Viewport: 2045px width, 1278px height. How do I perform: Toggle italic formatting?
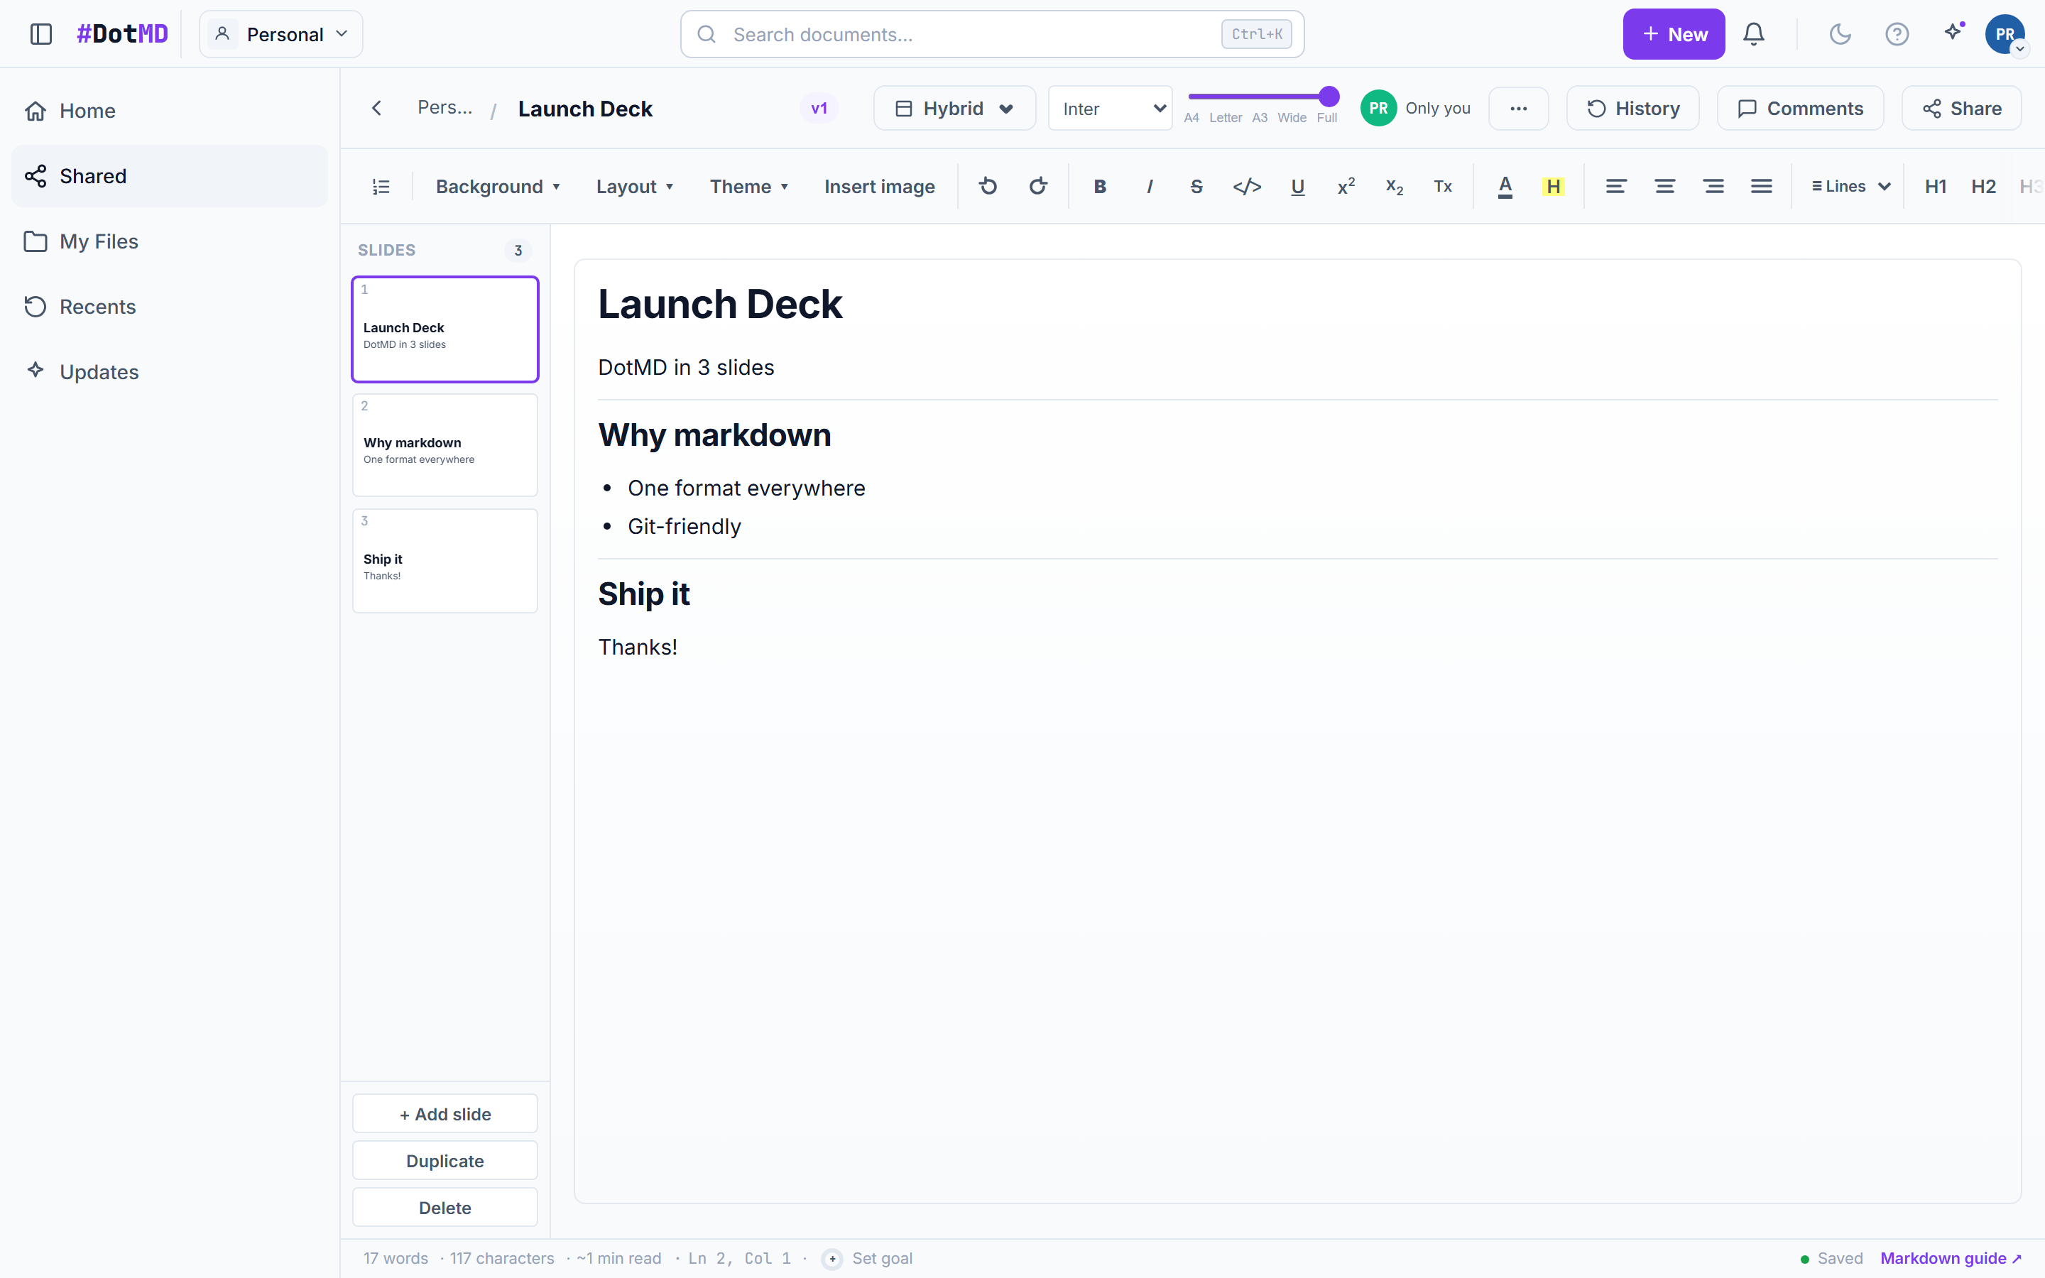[x=1150, y=186]
